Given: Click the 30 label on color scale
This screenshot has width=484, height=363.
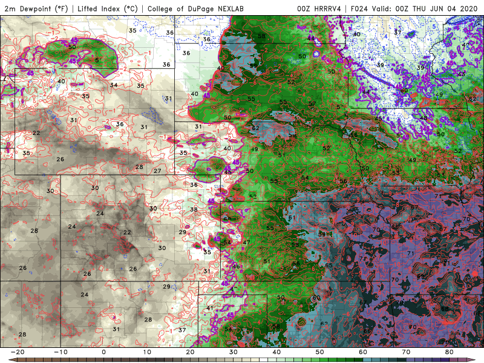Looking at the screenshot, I should tap(234, 352).
